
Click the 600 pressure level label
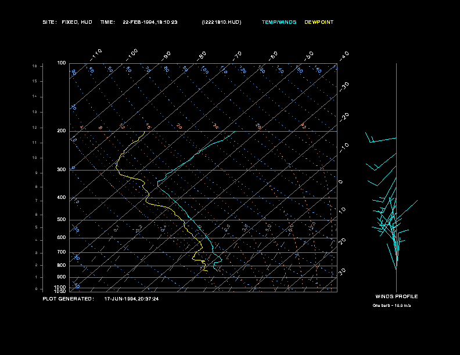point(62,238)
